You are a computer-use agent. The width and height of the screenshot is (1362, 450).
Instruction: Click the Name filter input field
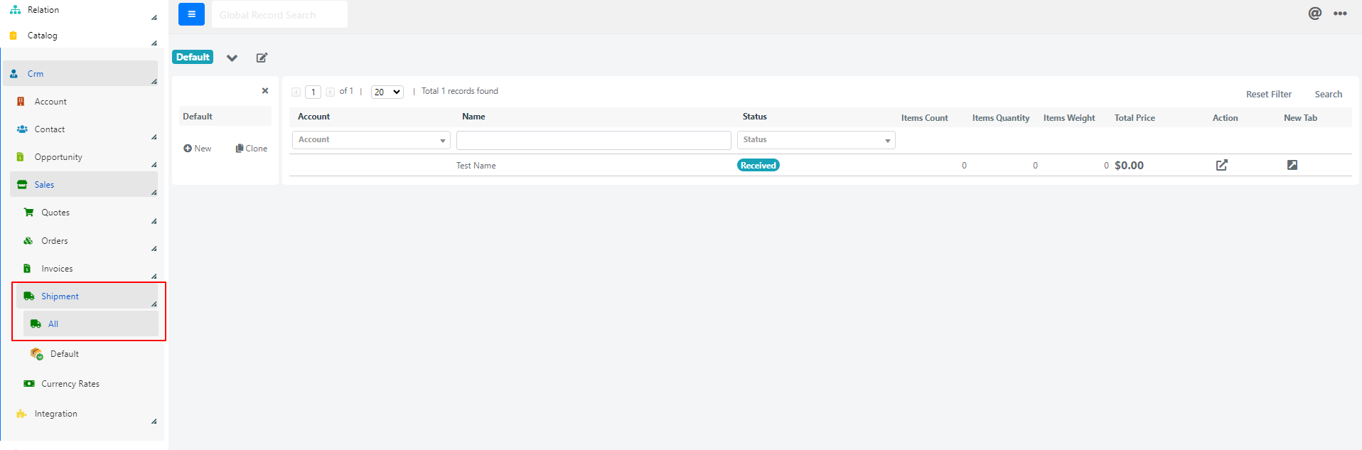(x=594, y=140)
